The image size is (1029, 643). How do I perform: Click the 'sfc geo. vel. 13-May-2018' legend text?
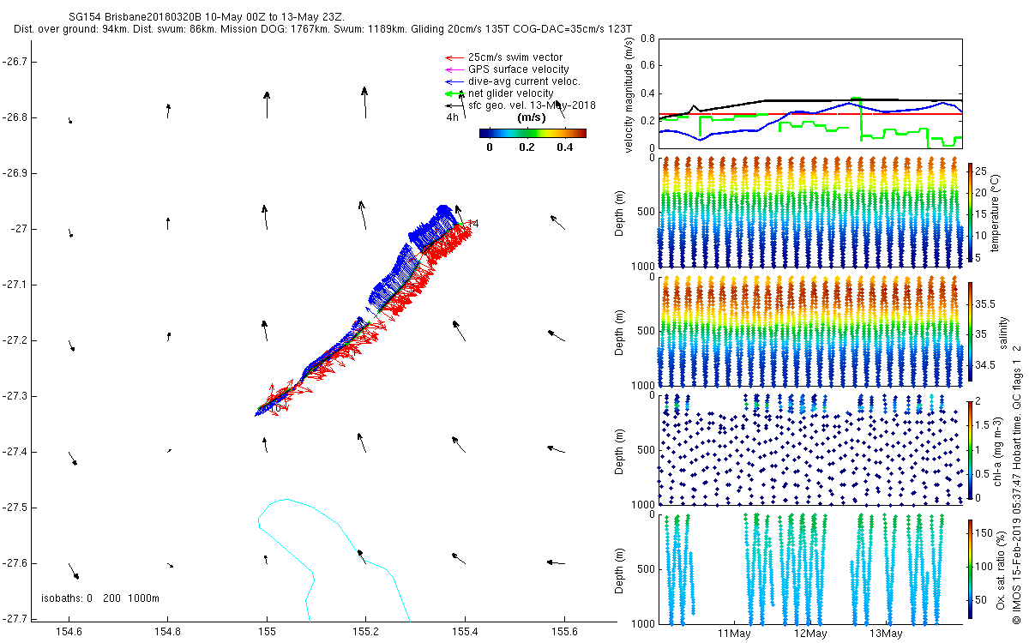pyautogui.click(x=532, y=105)
